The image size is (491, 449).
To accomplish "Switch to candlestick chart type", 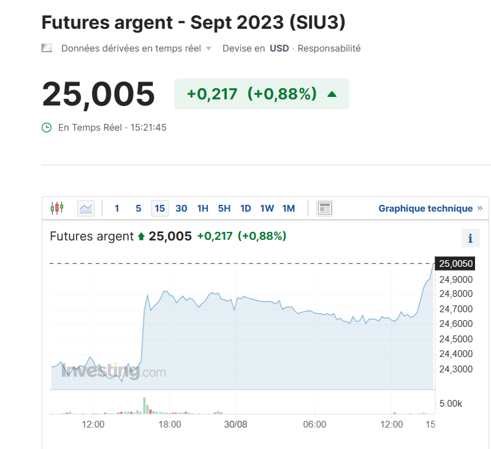I will coord(56,208).
